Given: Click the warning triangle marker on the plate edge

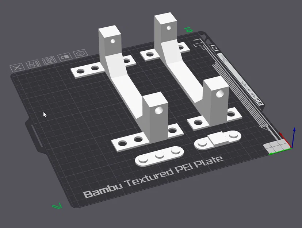Looking at the screenshot, I should pos(228,64).
